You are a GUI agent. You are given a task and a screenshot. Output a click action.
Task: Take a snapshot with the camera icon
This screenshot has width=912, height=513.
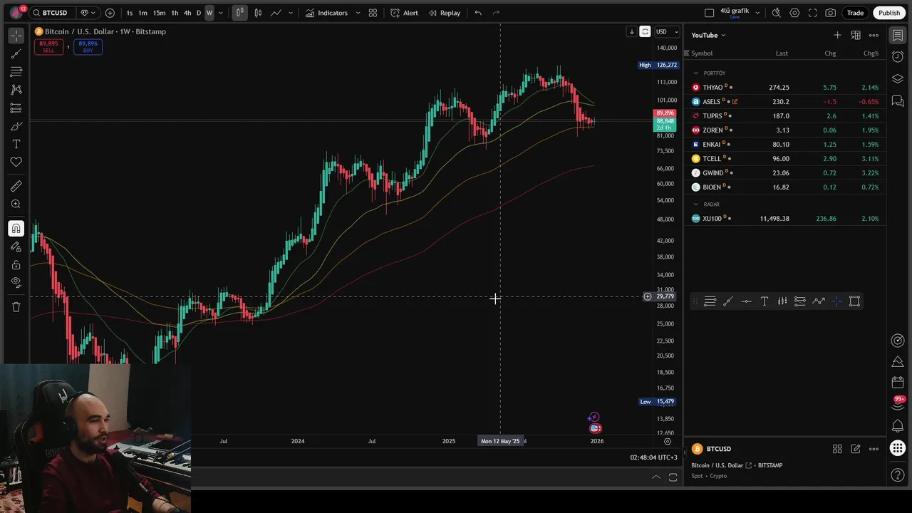coord(831,13)
